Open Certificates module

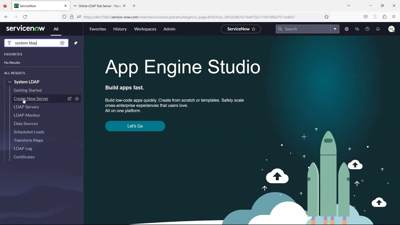(24, 157)
